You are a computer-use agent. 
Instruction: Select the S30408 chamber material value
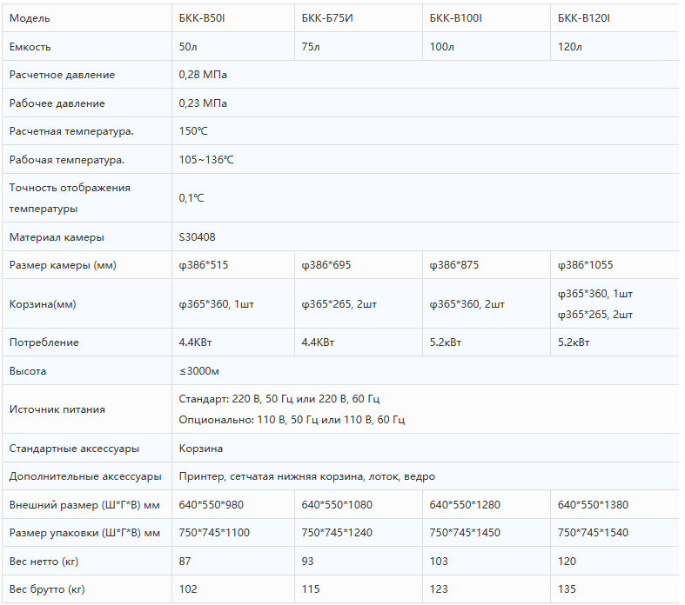(x=197, y=236)
